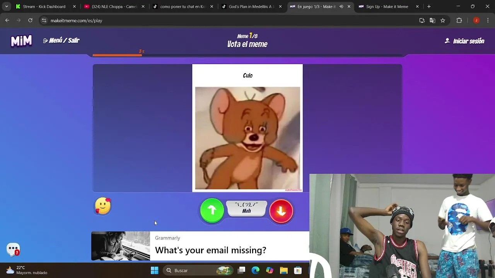
Task: Launch Microsoft Edge from taskbar
Action: 255,270
